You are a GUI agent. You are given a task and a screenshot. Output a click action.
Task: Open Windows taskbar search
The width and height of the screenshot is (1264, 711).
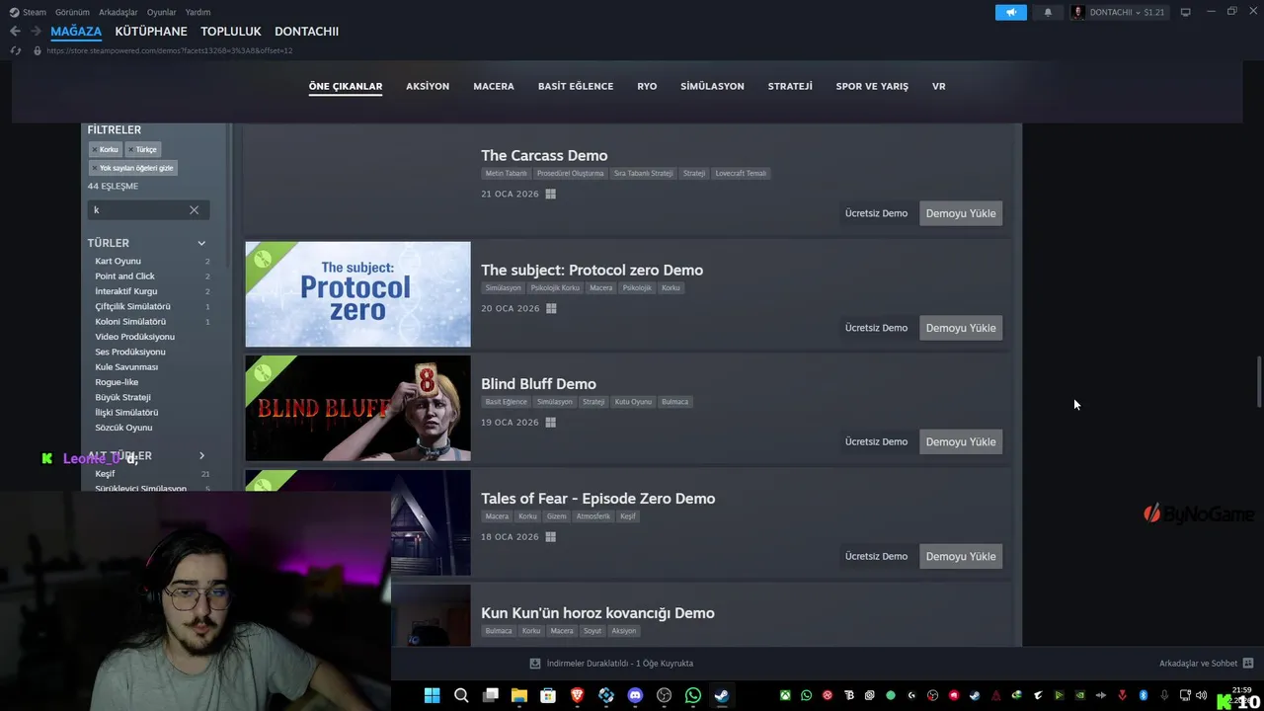coord(461,695)
